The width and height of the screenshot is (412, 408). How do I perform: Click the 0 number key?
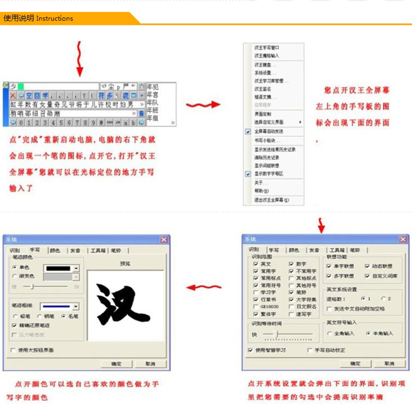point(21,123)
